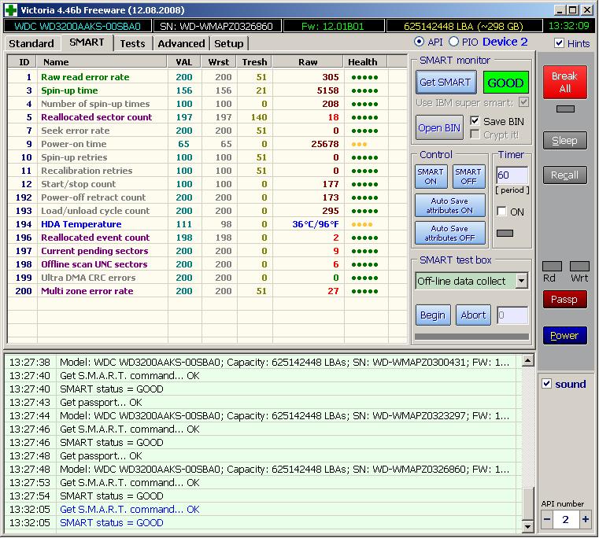Click the Spin-up time attribute name
Image resolution: width=599 pixels, height=538 pixels.
point(69,90)
